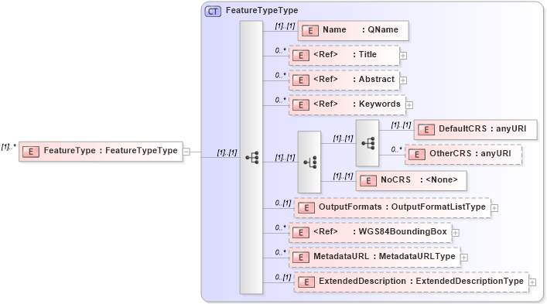The image size is (547, 304).
Task: Select the DefaultCRS : anyURI element box
Action: tap(476, 130)
